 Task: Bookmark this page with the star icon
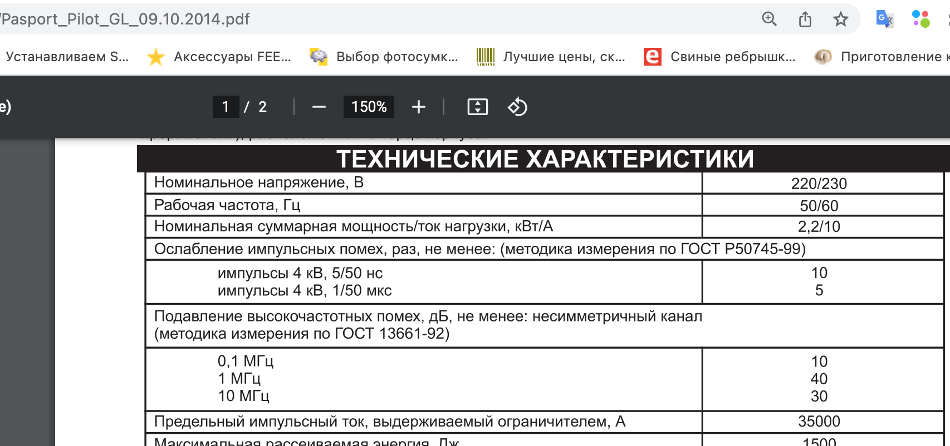tap(840, 19)
